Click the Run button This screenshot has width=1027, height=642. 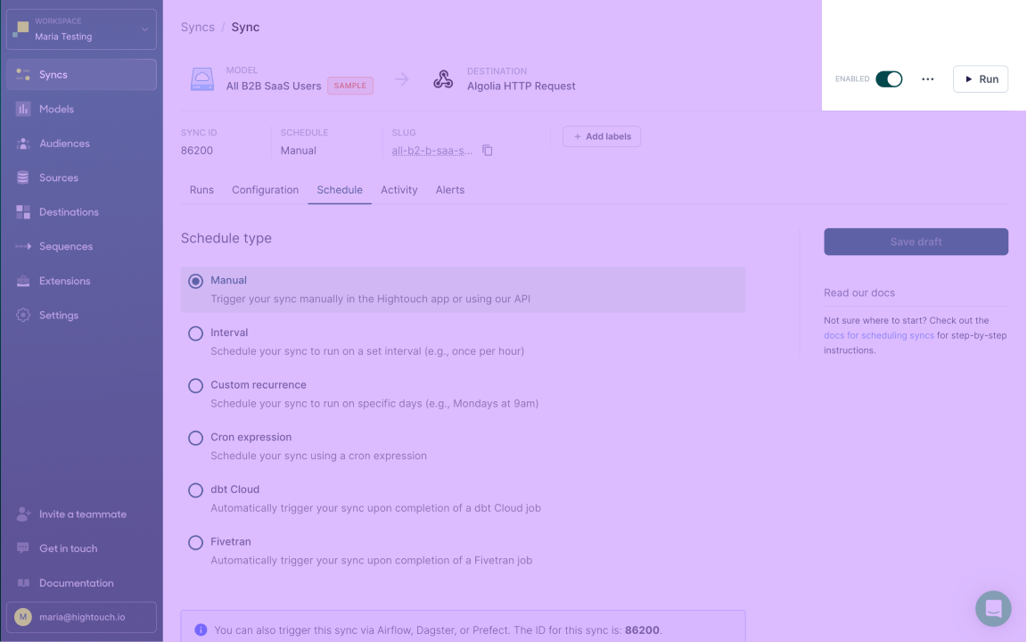point(980,79)
